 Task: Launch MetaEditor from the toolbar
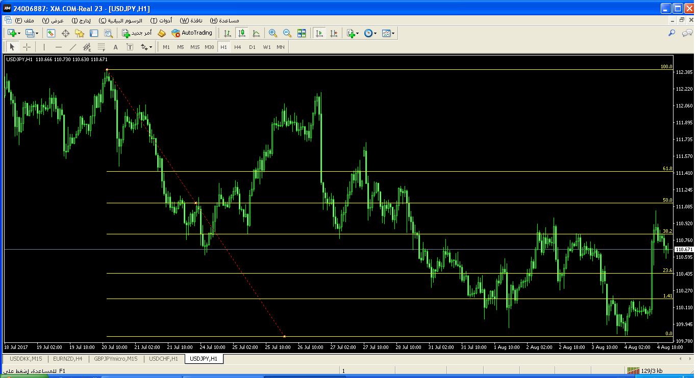(x=162, y=33)
